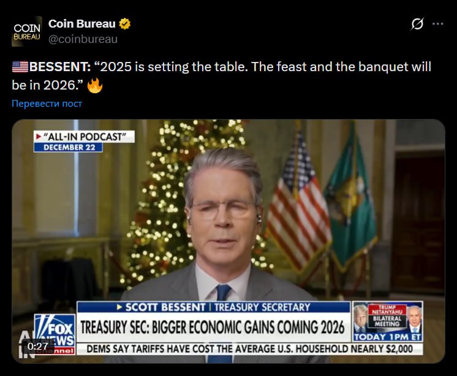The height and width of the screenshot is (376, 457).
Task: Click the TODAY 1PM ET label
Action: coord(388,337)
